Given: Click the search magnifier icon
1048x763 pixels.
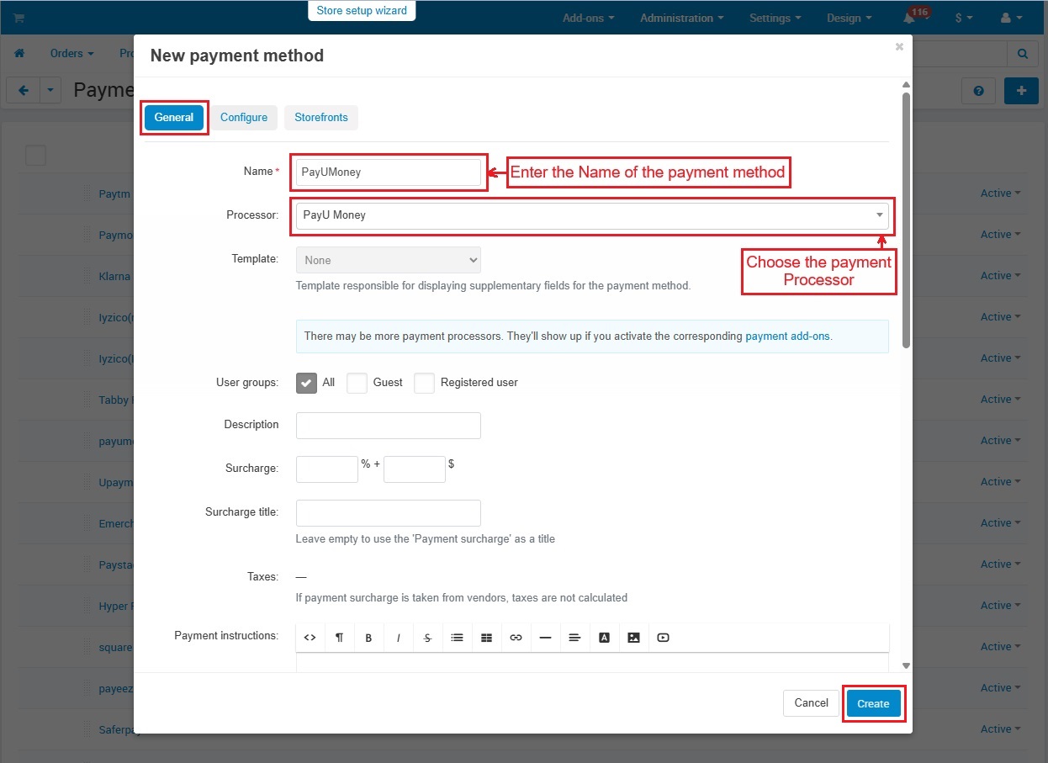Looking at the screenshot, I should coord(1022,54).
